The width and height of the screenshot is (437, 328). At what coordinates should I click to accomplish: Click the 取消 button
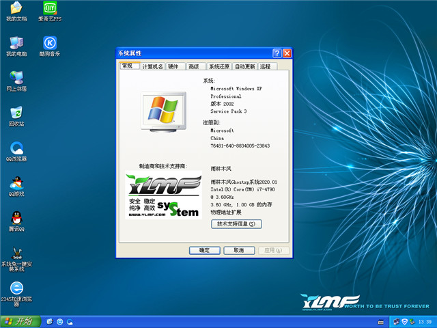[x=238, y=250]
